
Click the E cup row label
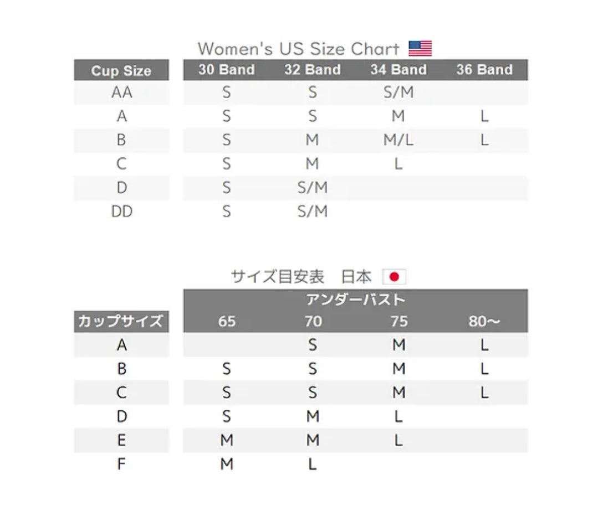coord(121,440)
